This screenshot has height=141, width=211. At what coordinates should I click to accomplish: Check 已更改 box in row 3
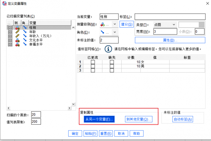click(x=93, y=70)
